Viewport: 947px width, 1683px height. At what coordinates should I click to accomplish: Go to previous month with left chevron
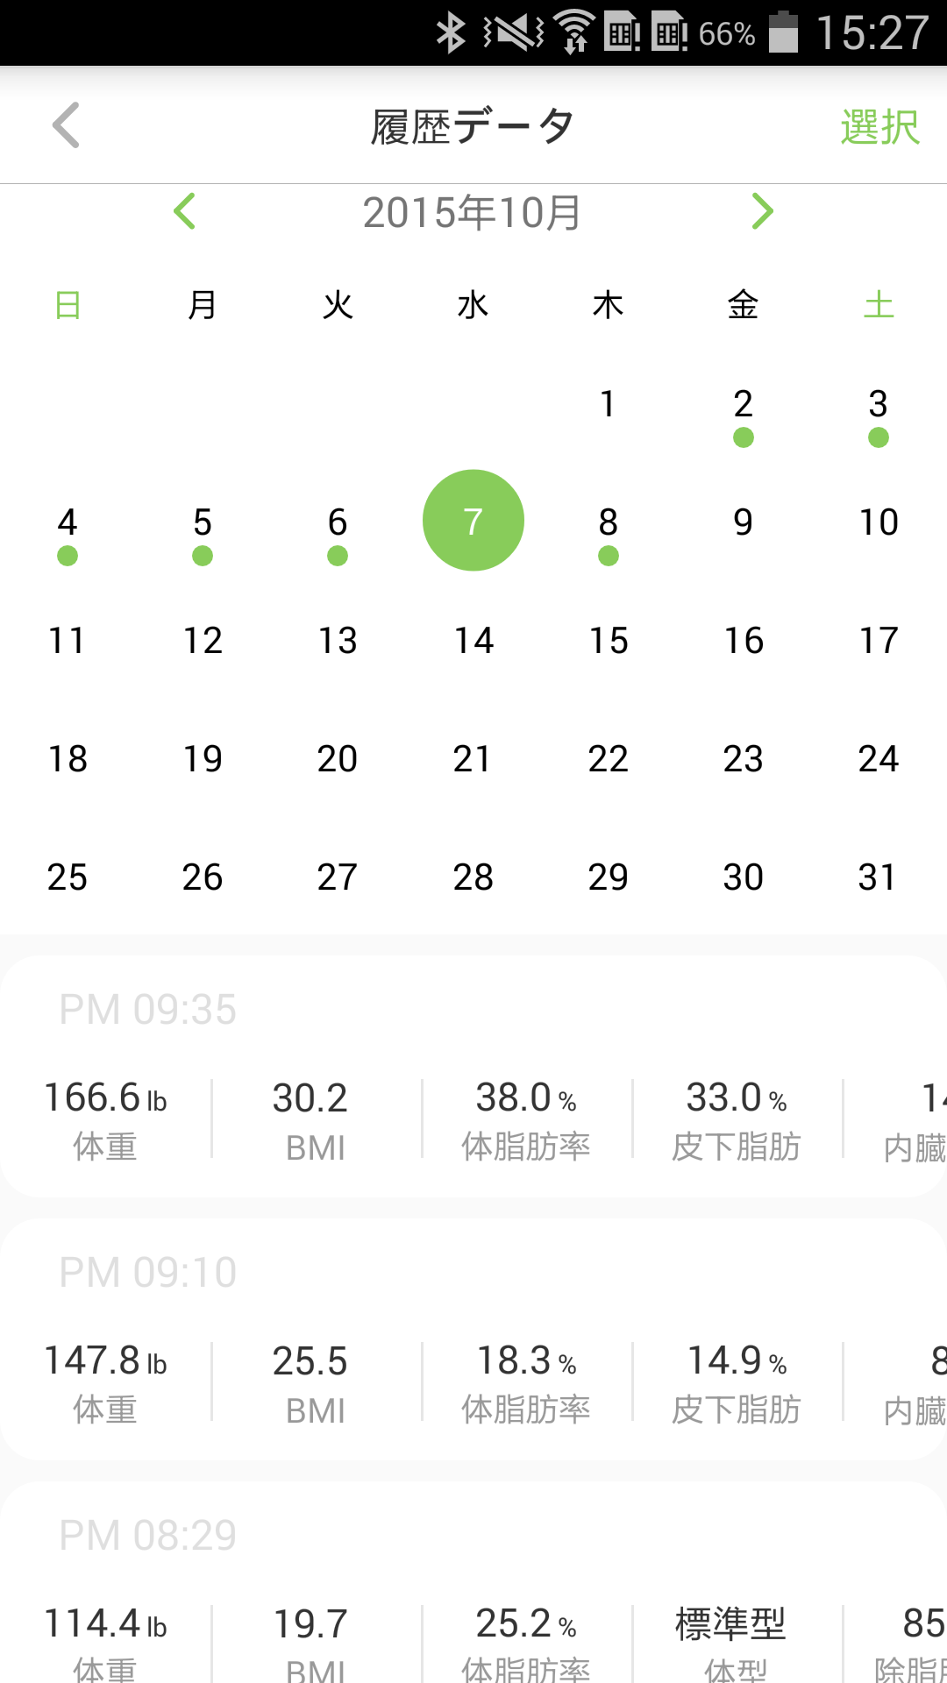coord(184,211)
